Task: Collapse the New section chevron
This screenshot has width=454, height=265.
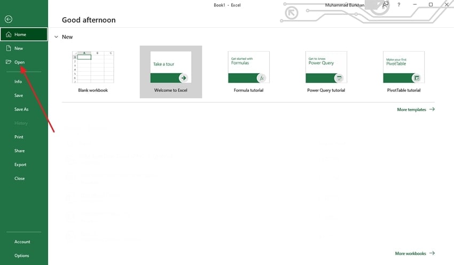Action: click(56, 37)
